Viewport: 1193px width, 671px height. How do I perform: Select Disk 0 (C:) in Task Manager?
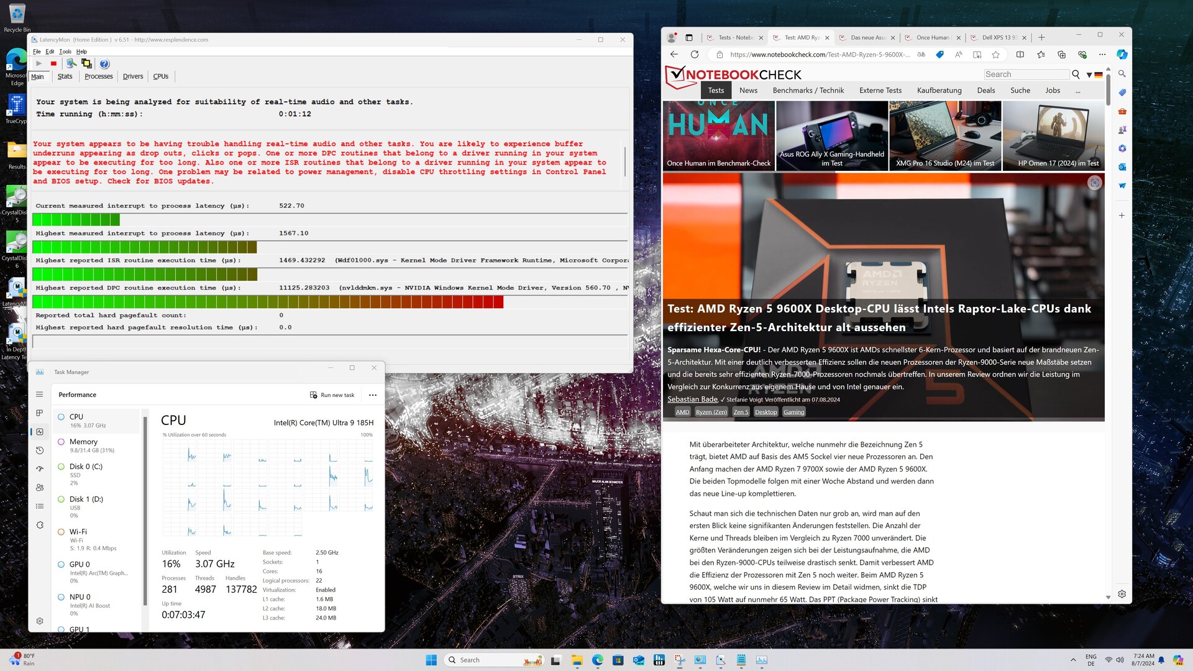(x=97, y=474)
